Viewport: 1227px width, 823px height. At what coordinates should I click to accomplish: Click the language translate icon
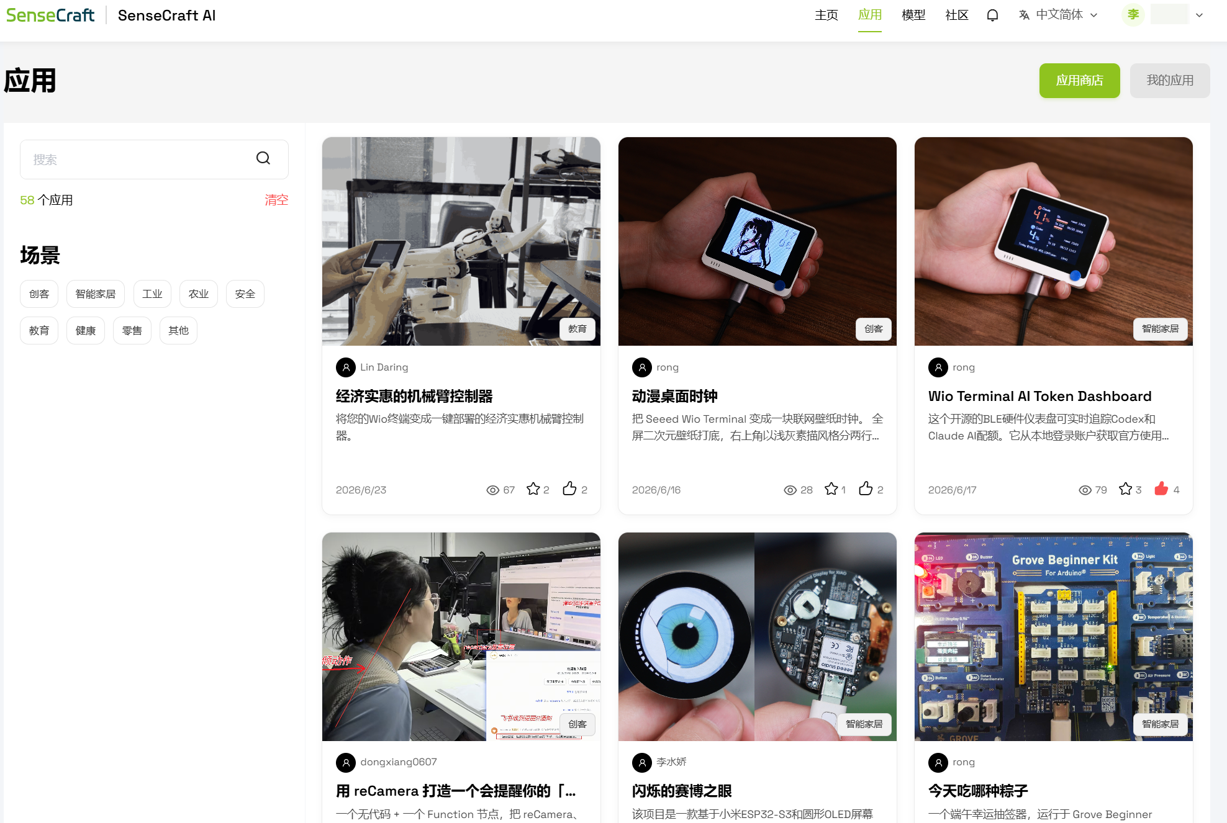[1024, 15]
